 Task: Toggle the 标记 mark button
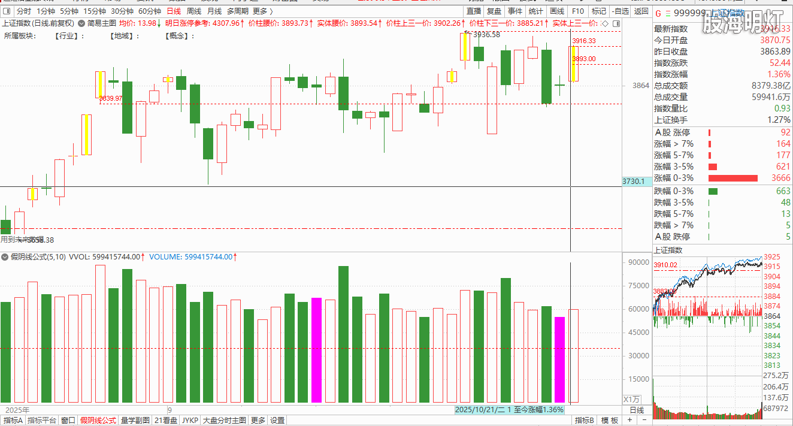[x=598, y=11]
